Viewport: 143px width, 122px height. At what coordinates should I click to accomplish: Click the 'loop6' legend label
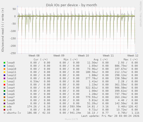[x=11, y=94]
